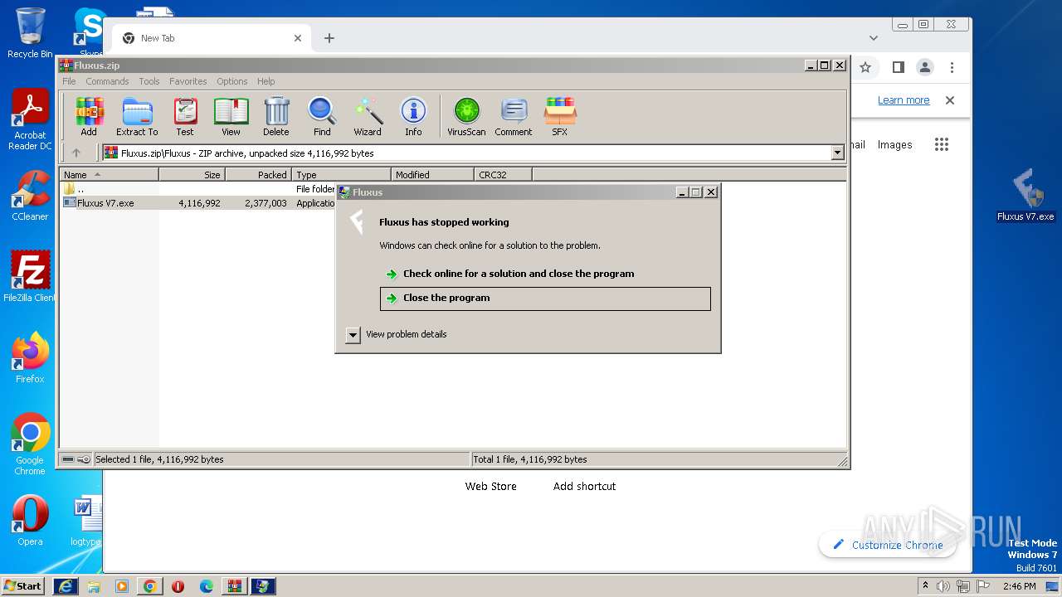Select the Recycle Bin desktop icon
The height and width of the screenshot is (597, 1062).
[30, 33]
